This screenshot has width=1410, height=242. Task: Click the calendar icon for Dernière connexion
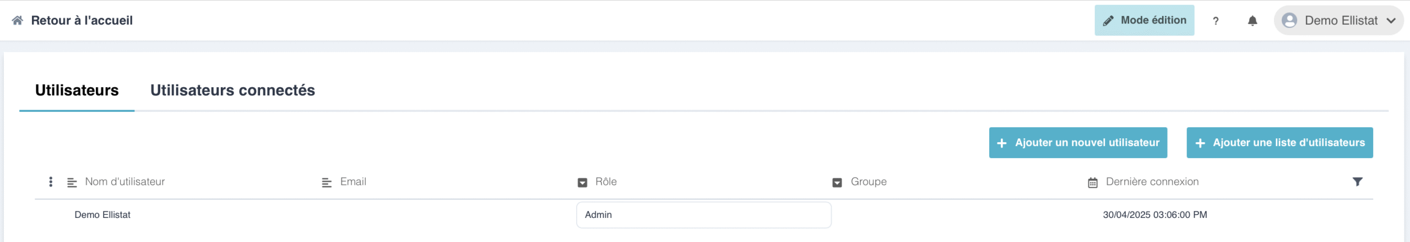(1093, 182)
